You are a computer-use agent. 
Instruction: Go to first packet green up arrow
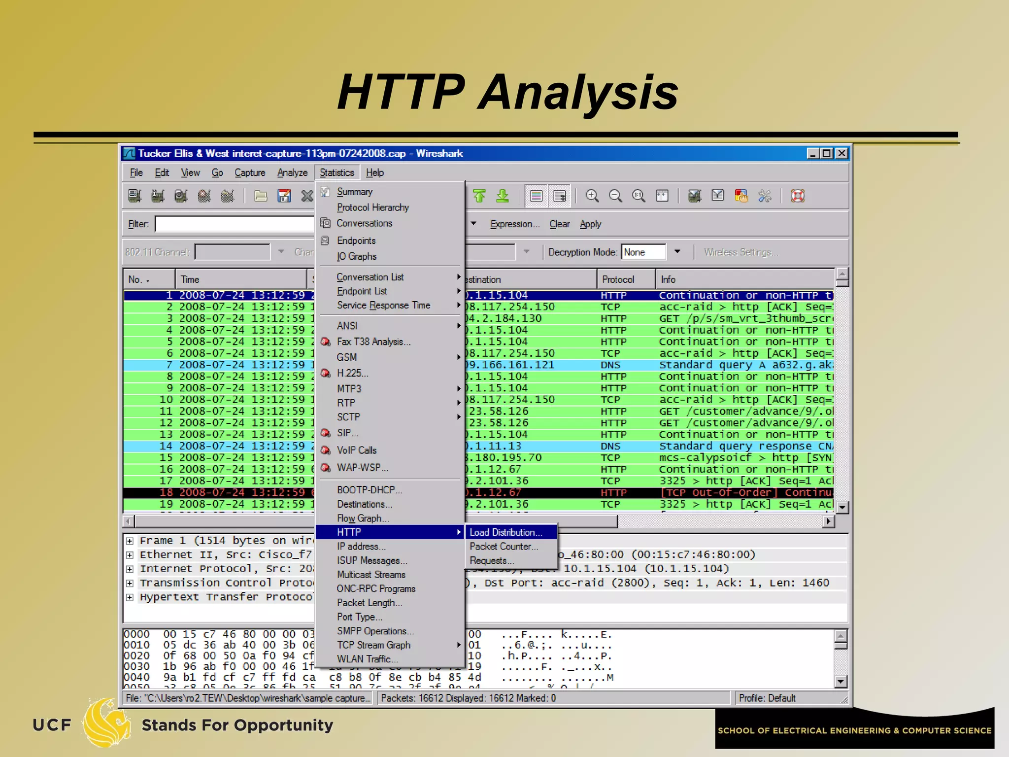click(x=479, y=196)
